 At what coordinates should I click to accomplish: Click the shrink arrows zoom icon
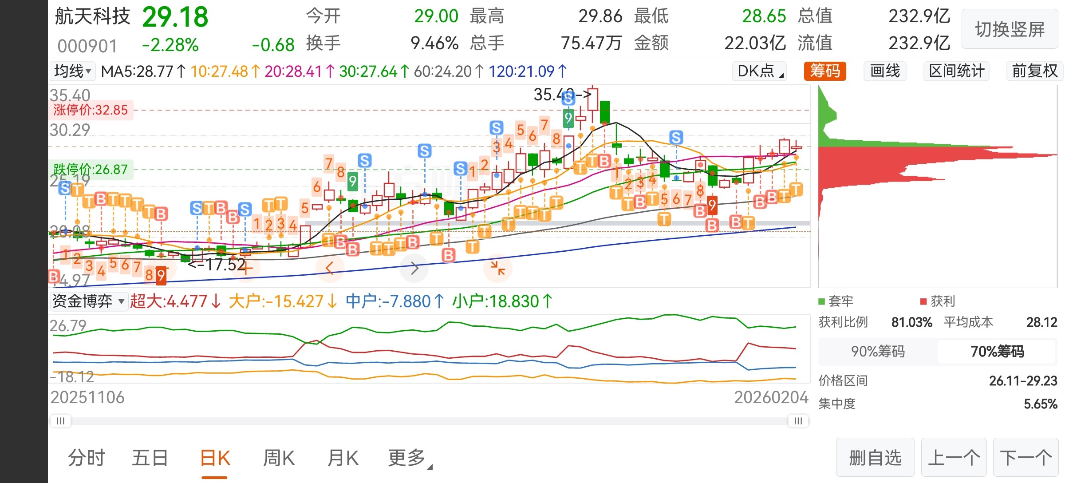point(498,268)
